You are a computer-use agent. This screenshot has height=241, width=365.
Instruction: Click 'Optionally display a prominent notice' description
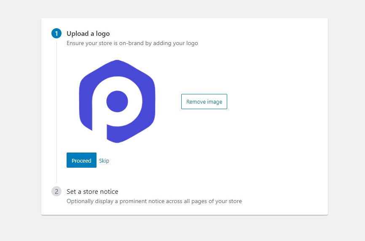click(x=154, y=201)
